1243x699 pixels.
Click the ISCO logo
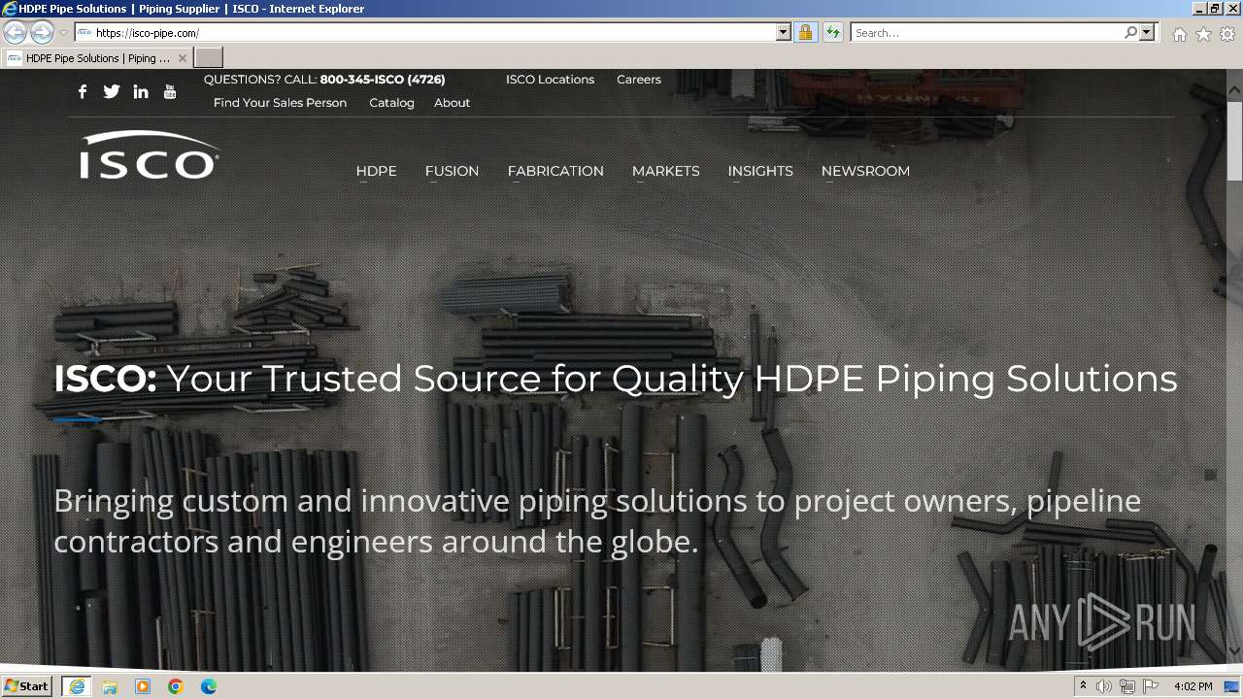(x=150, y=155)
